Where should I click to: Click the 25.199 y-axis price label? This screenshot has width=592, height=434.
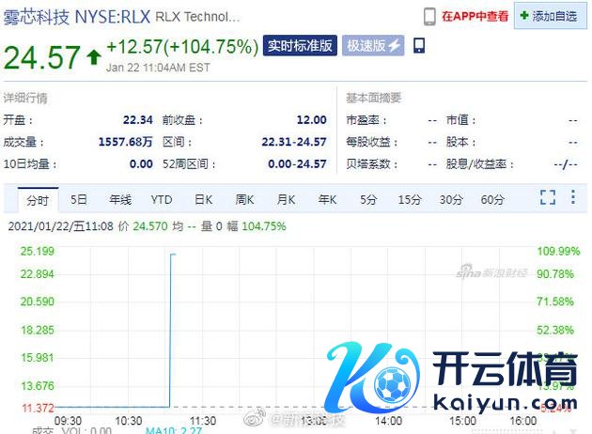[x=37, y=251]
